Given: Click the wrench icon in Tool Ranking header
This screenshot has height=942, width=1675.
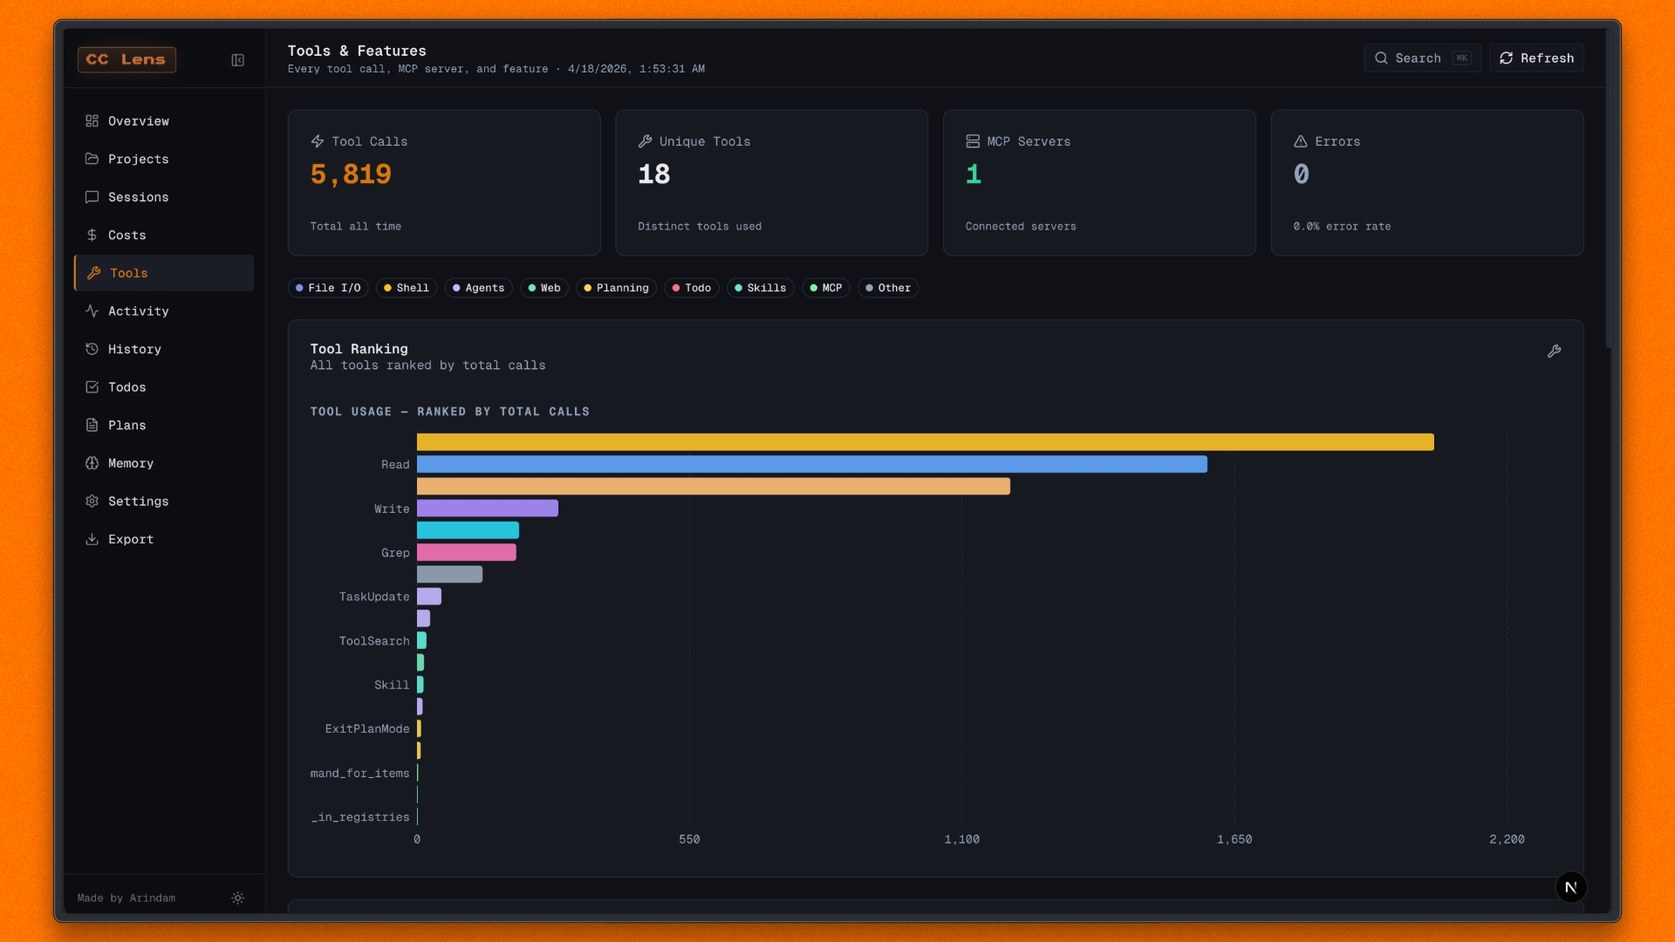Looking at the screenshot, I should [x=1555, y=352].
